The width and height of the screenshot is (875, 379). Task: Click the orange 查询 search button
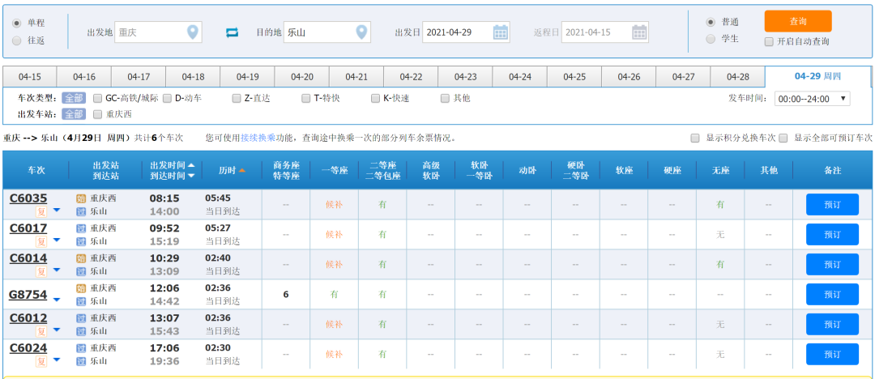[797, 21]
